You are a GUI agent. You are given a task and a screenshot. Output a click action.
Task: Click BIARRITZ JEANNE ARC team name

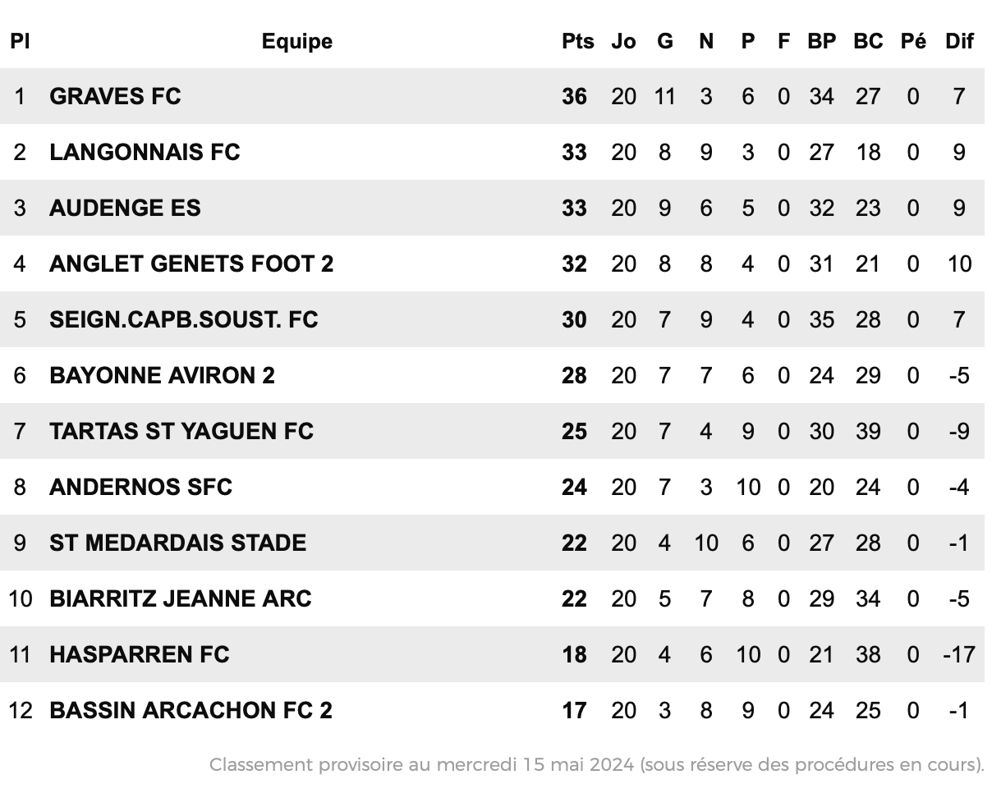(x=181, y=598)
